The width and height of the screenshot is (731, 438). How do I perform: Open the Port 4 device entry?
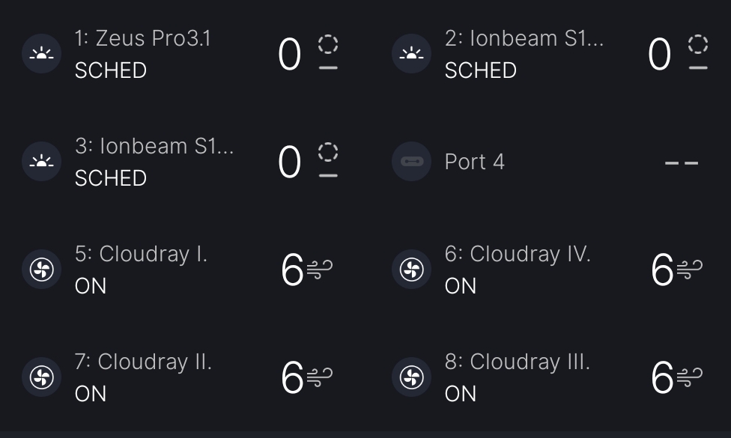tap(475, 162)
